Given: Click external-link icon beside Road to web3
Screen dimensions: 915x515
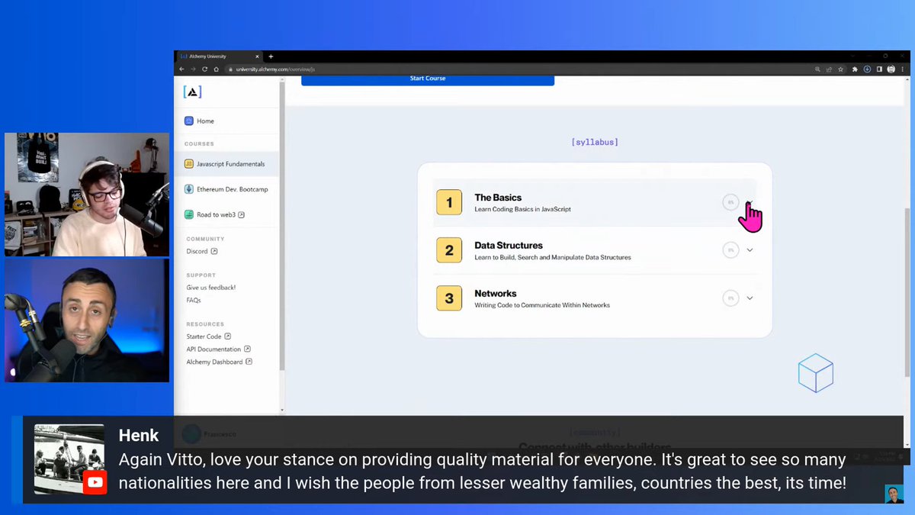Looking at the screenshot, I should [242, 215].
